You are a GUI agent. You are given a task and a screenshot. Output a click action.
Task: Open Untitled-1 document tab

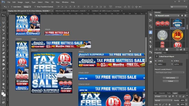tap(106, 11)
